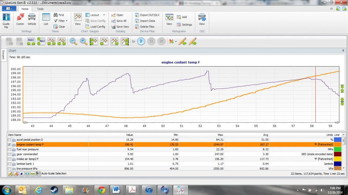
Task: Start datalog playback with play button
Action: tap(141, 41)
